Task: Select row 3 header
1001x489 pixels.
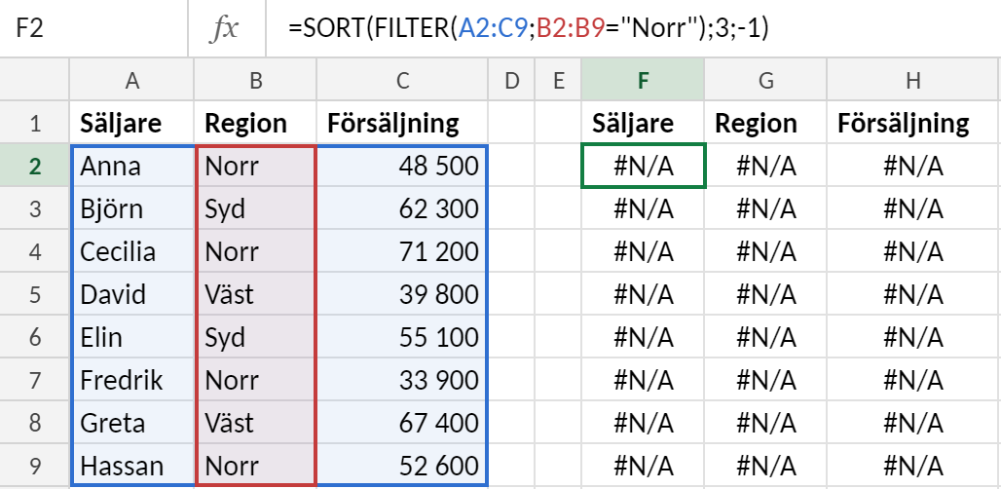Action: click(34, 208)
